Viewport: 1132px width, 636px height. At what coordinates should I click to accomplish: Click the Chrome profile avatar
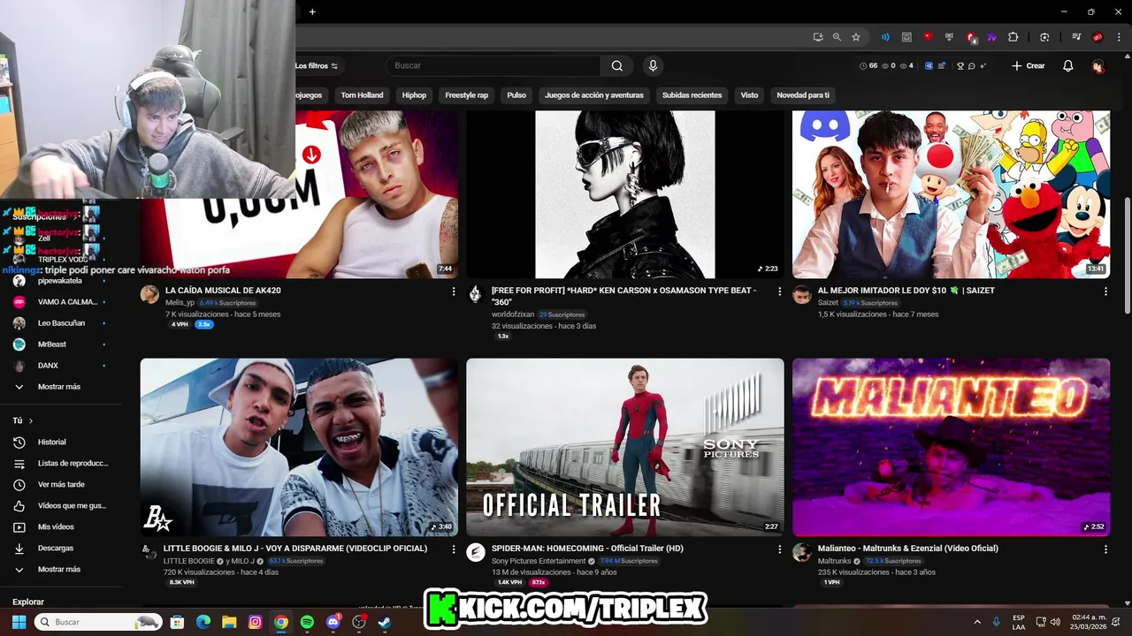[1098, 37]
